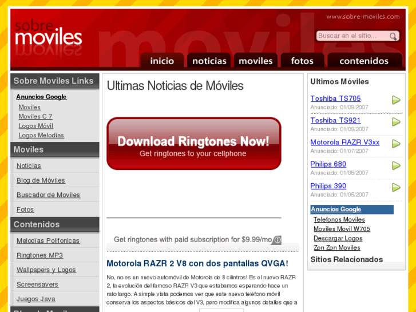Open the Toshiba TS705 phone link

(x=336, y=98)
